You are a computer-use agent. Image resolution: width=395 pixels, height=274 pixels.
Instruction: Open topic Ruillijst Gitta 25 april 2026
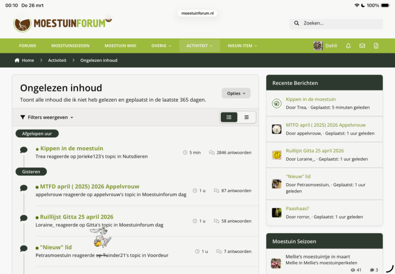[x=77, y=217]
